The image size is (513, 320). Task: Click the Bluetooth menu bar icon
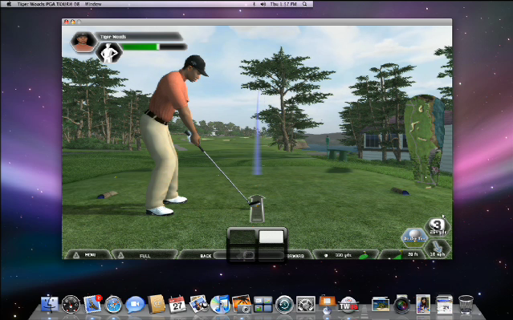(254, 4)
